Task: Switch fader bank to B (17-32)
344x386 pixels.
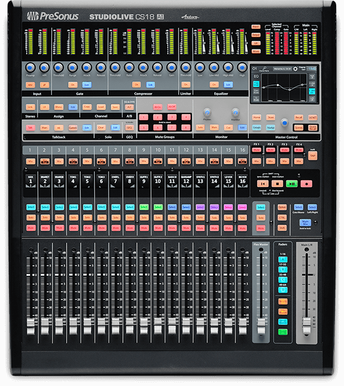Action: [282, 270]
